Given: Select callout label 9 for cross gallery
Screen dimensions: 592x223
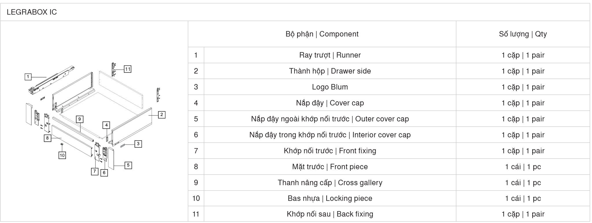Looking at the screenshot, I should 79,119.
